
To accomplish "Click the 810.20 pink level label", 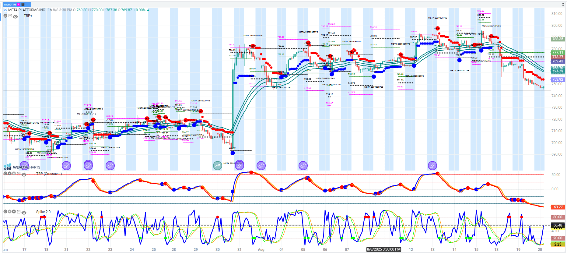I will 481,11.
